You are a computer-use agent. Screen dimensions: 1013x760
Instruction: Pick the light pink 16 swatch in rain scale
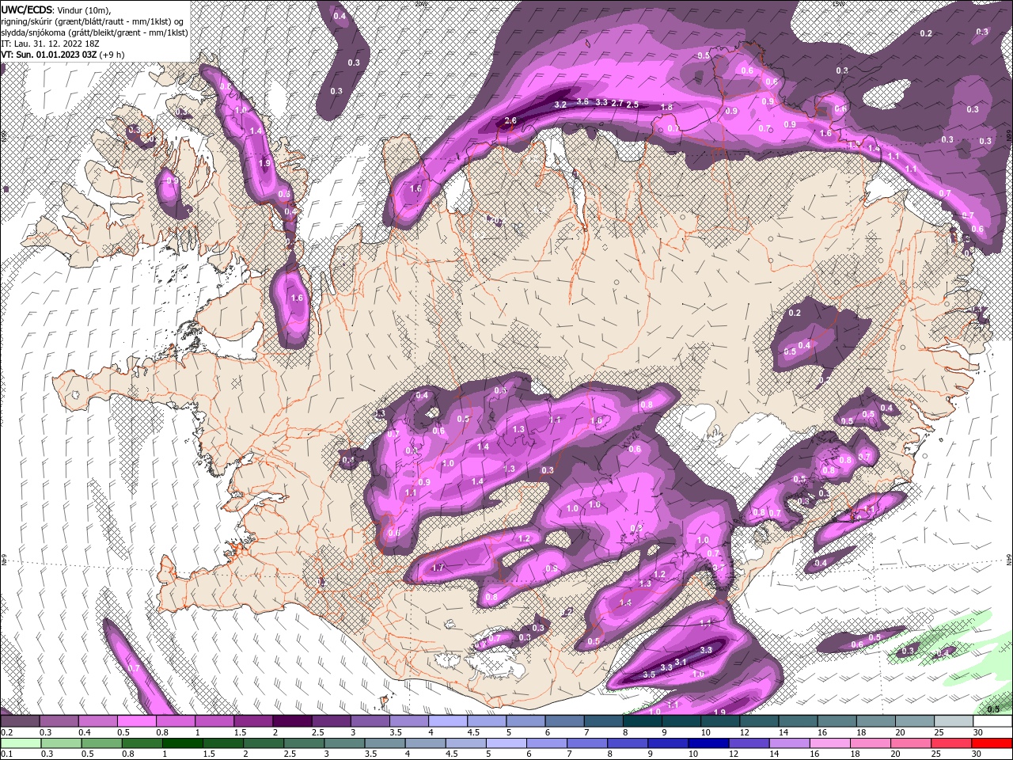point(829,743)
